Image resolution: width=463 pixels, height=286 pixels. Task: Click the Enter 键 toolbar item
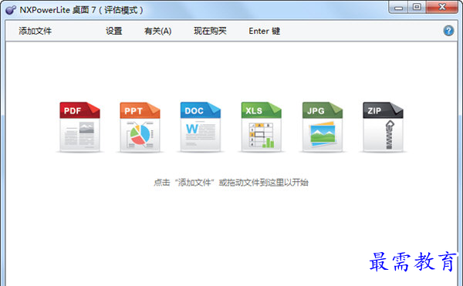(264, 31)
